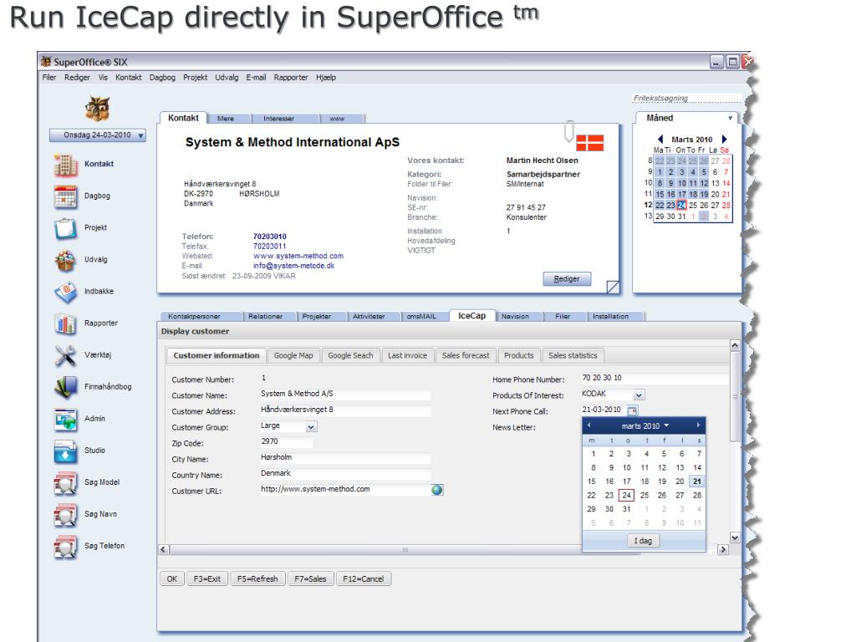The width and height of the screenshot is (856, 642).
Task: Open the Dagbog calendar icon
Action: 65,196
